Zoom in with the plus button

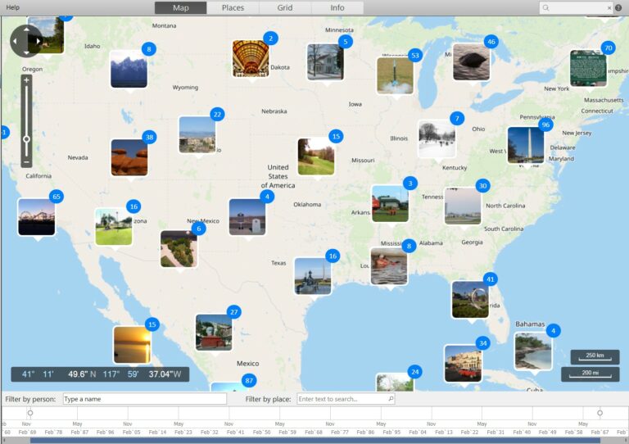26,80
